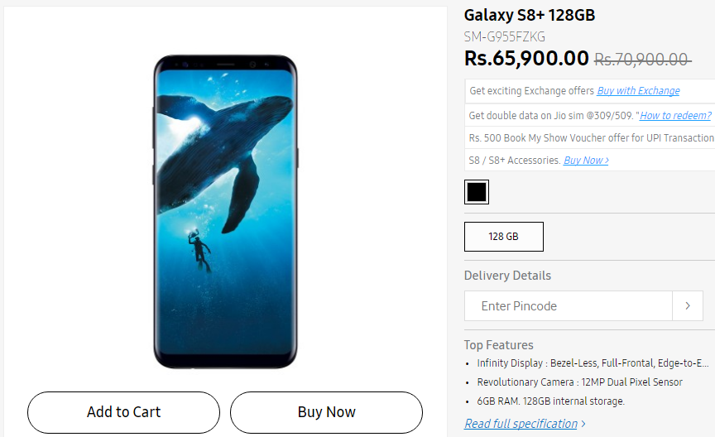Open the accessories Buy Now link
Screen dimensions: 715x437
pos(586,161)
